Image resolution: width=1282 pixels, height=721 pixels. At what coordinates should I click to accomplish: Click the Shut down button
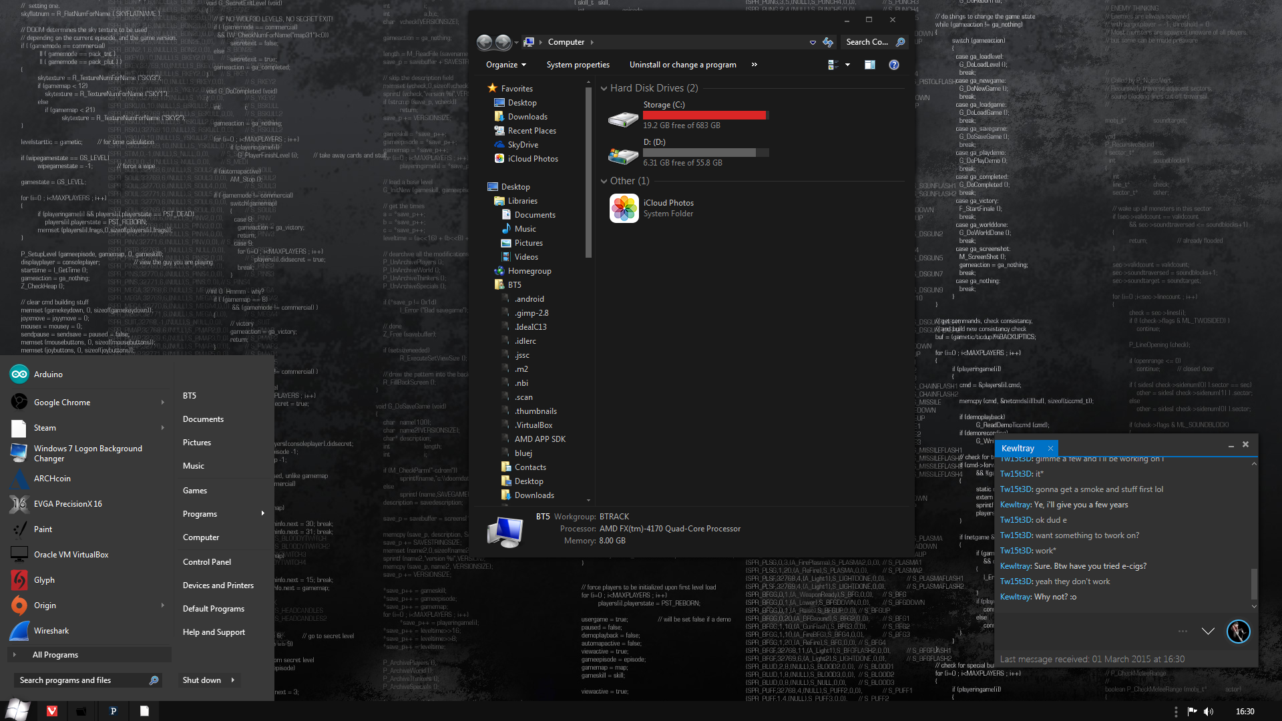pyautogui.click(x=202, y=680)
